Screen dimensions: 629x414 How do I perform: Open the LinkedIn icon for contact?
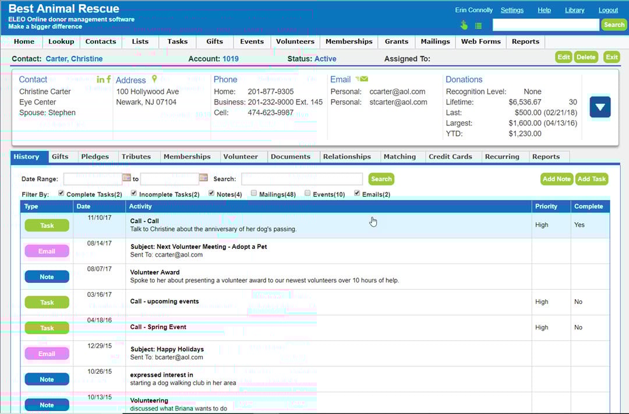tap(100, 80)
